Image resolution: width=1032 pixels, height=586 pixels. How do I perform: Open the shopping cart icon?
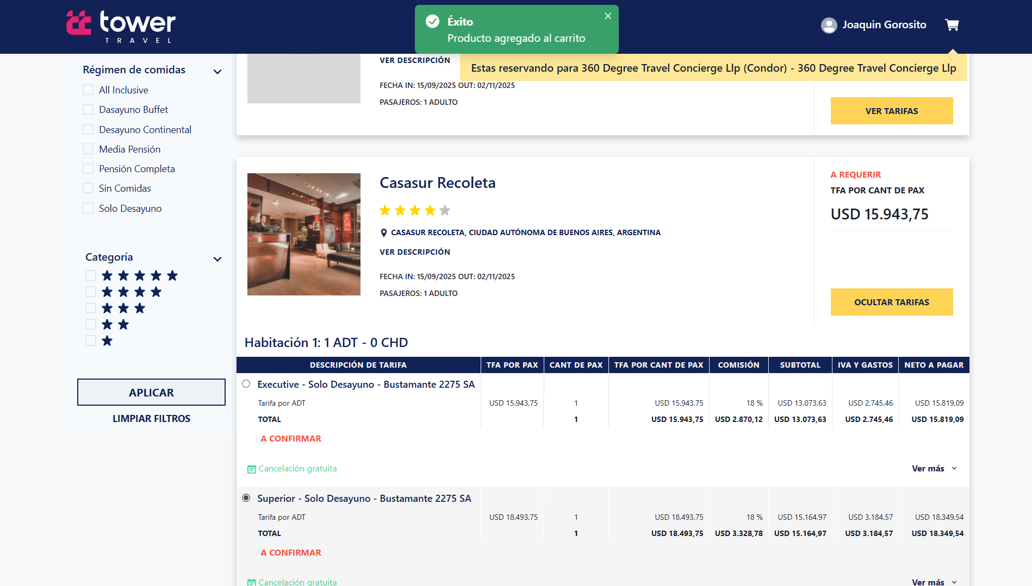click(x=952, y=25)
